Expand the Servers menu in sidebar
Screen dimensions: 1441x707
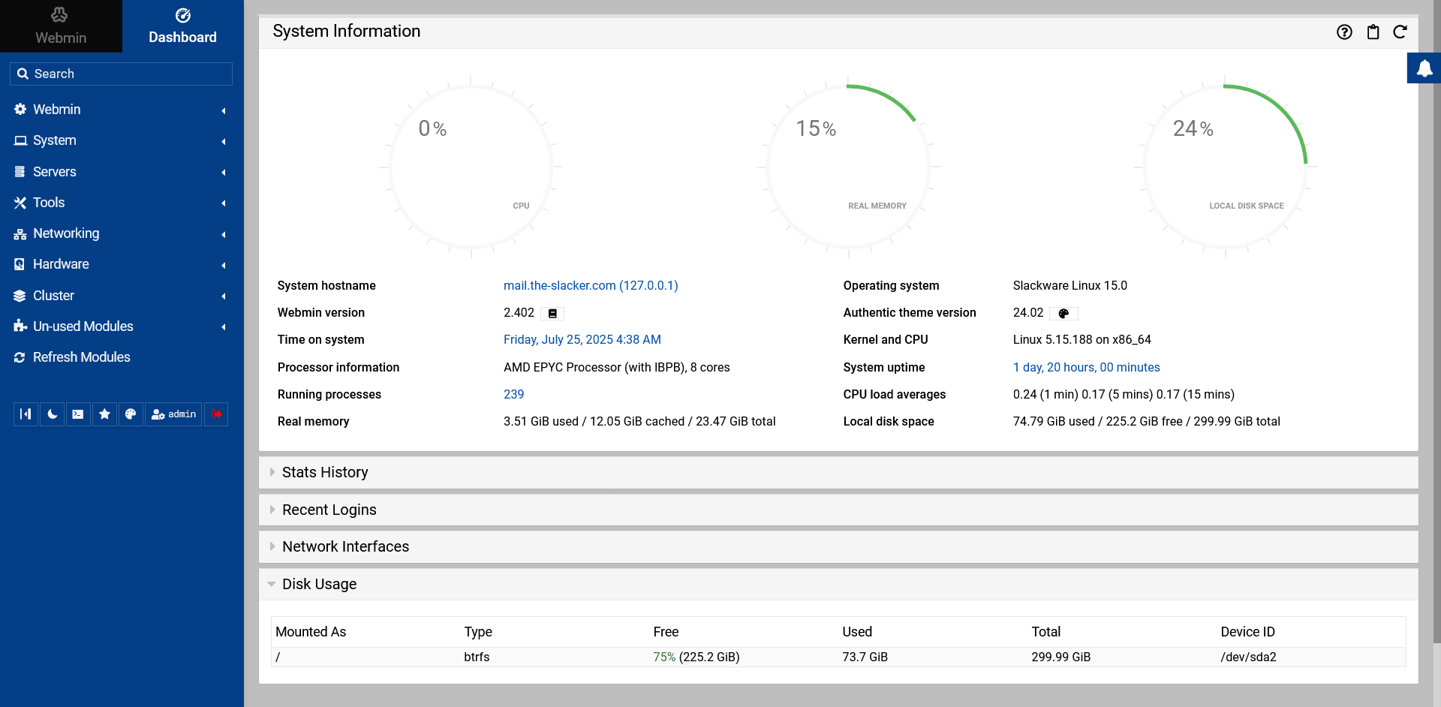(x=55, y=172)
